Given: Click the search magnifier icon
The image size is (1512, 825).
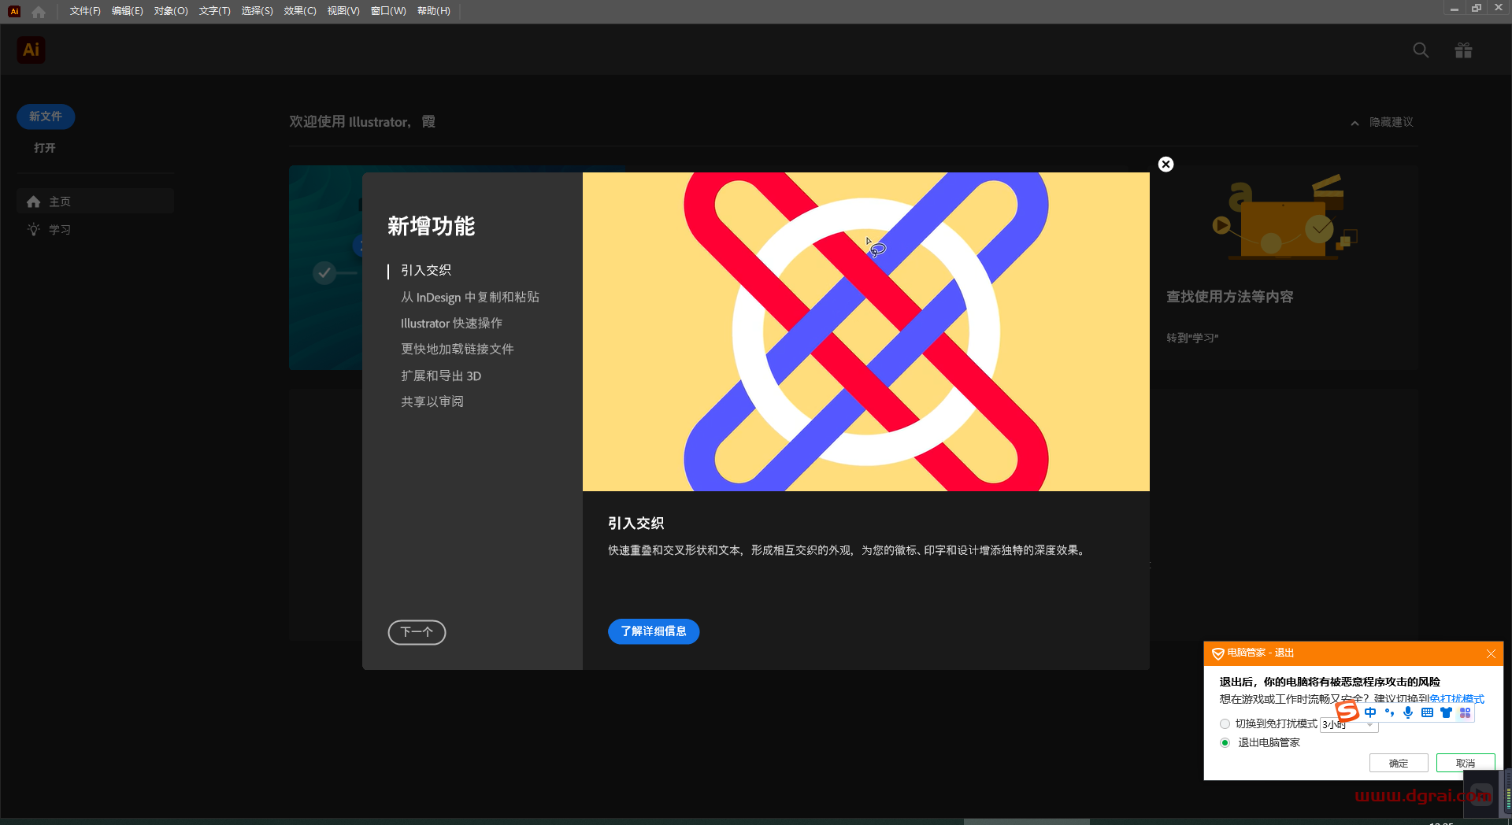Looking at the screenshot, I should click(x=1421, y=50).
